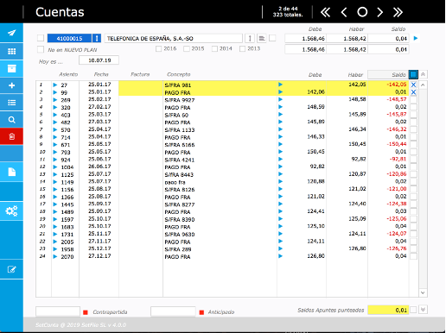The width and height of the screenshot is (446, 333).
Task: Click the table scrollbar up arrow
Action: (x=423, y=85)
